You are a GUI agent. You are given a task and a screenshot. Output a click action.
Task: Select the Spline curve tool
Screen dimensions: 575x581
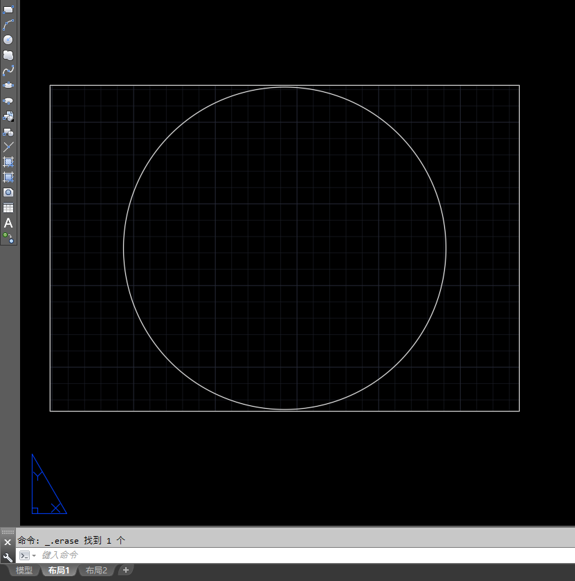tap(8, 71)
